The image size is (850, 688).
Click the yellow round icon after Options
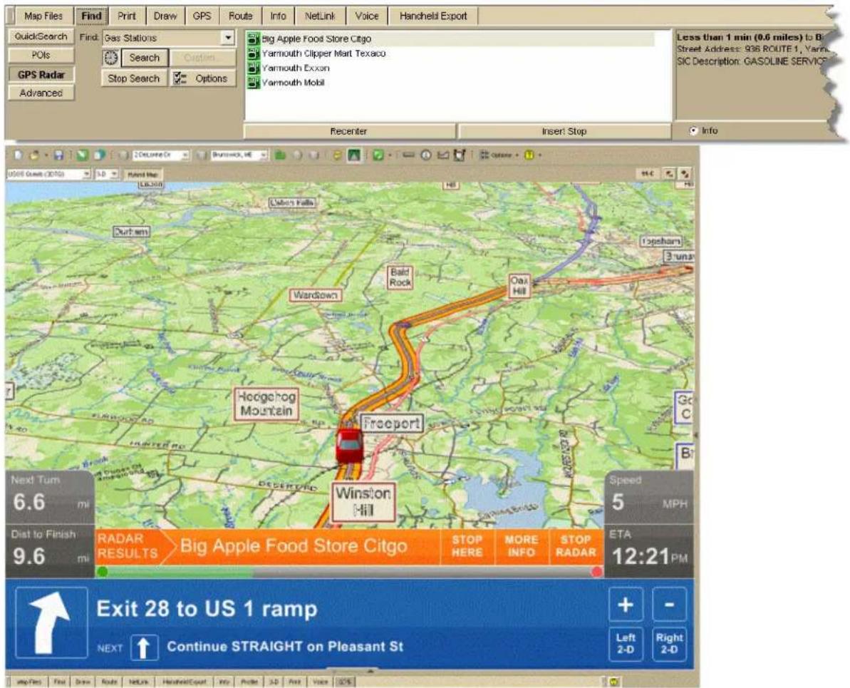529,155
